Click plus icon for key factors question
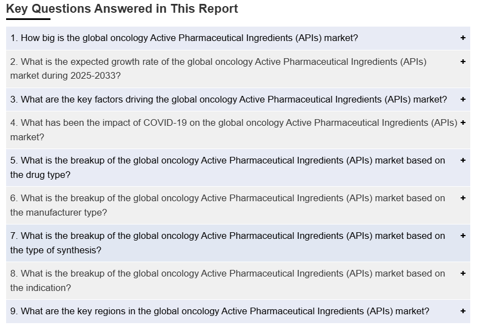Viewport: 478px width, 327px height. [462, 99]
